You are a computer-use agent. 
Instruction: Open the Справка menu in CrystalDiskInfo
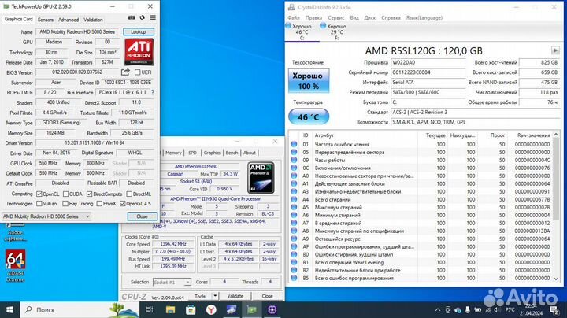coord(391,17)
